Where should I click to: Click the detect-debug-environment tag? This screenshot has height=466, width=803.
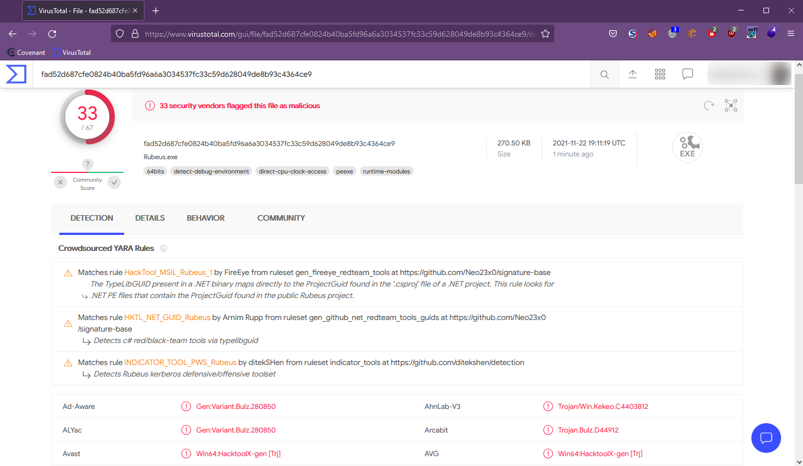point(211,171)
